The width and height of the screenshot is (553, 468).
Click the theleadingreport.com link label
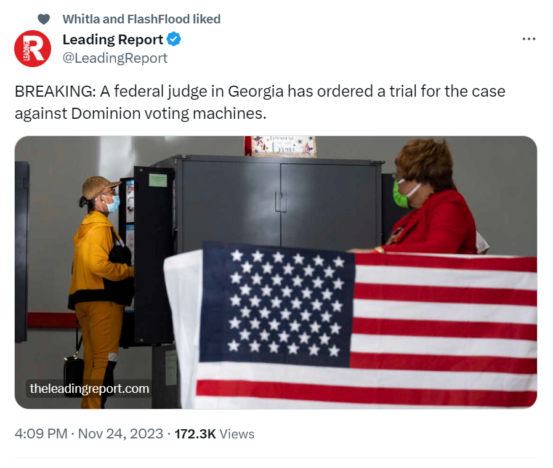[89, 389]
